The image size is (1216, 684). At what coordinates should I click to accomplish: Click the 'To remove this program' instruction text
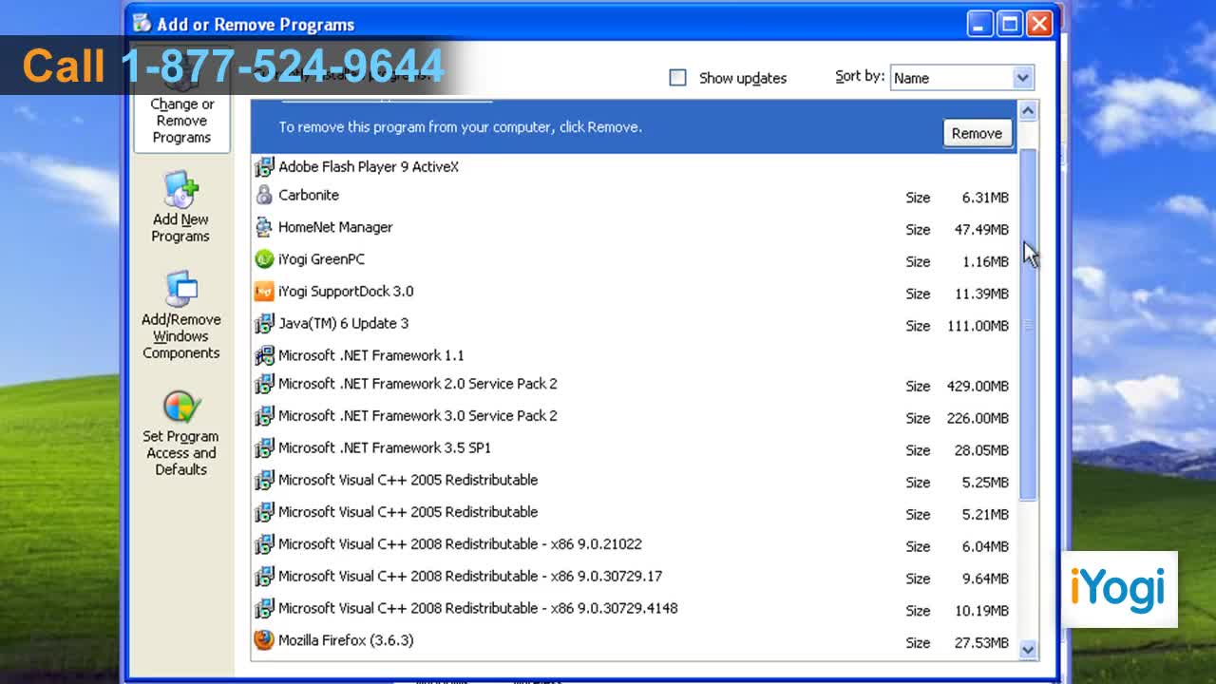460,127
